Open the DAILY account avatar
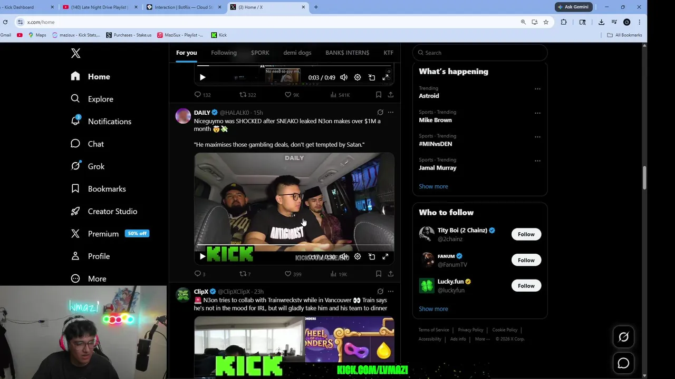 coord(183,116)
